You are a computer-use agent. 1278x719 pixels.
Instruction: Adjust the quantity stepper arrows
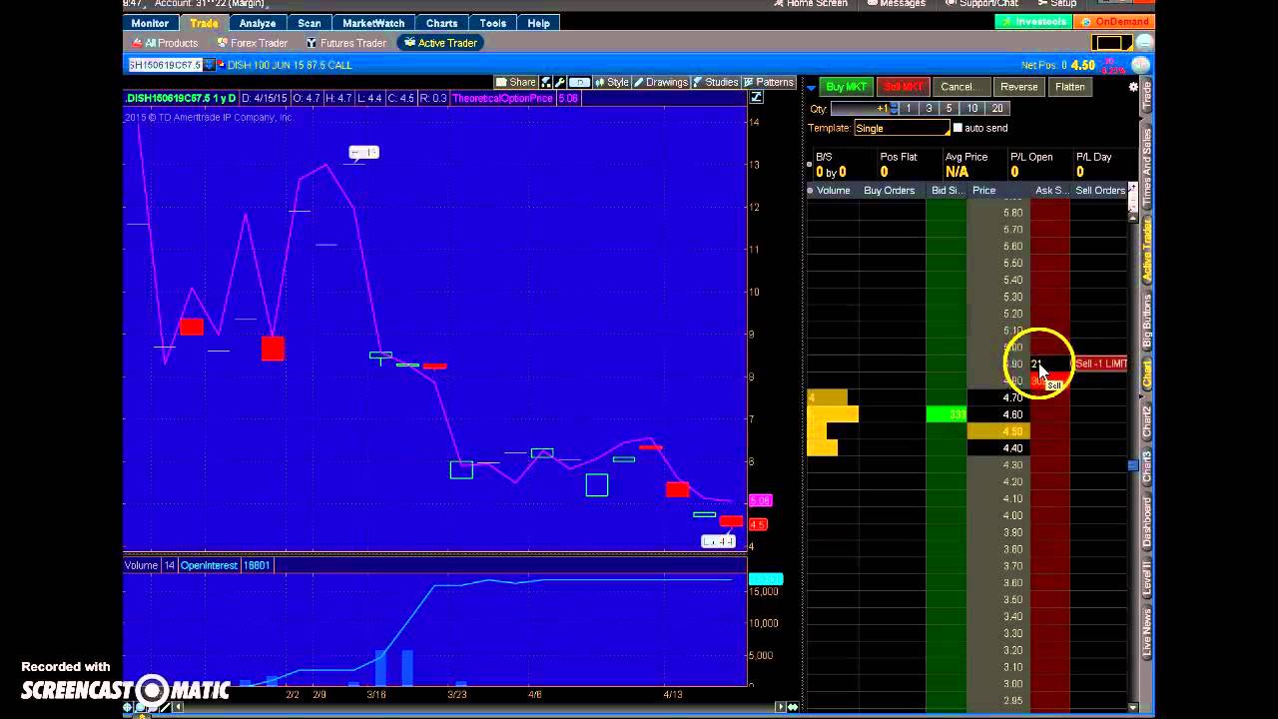(x=895, y=109)
